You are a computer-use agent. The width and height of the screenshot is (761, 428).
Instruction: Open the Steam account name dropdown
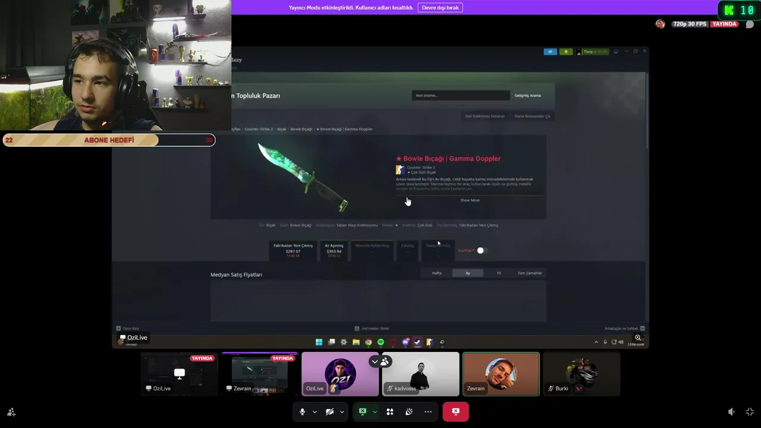595,52
